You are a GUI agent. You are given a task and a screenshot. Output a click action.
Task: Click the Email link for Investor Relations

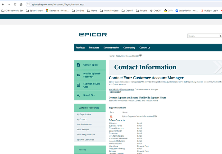[x=140, y=136]
